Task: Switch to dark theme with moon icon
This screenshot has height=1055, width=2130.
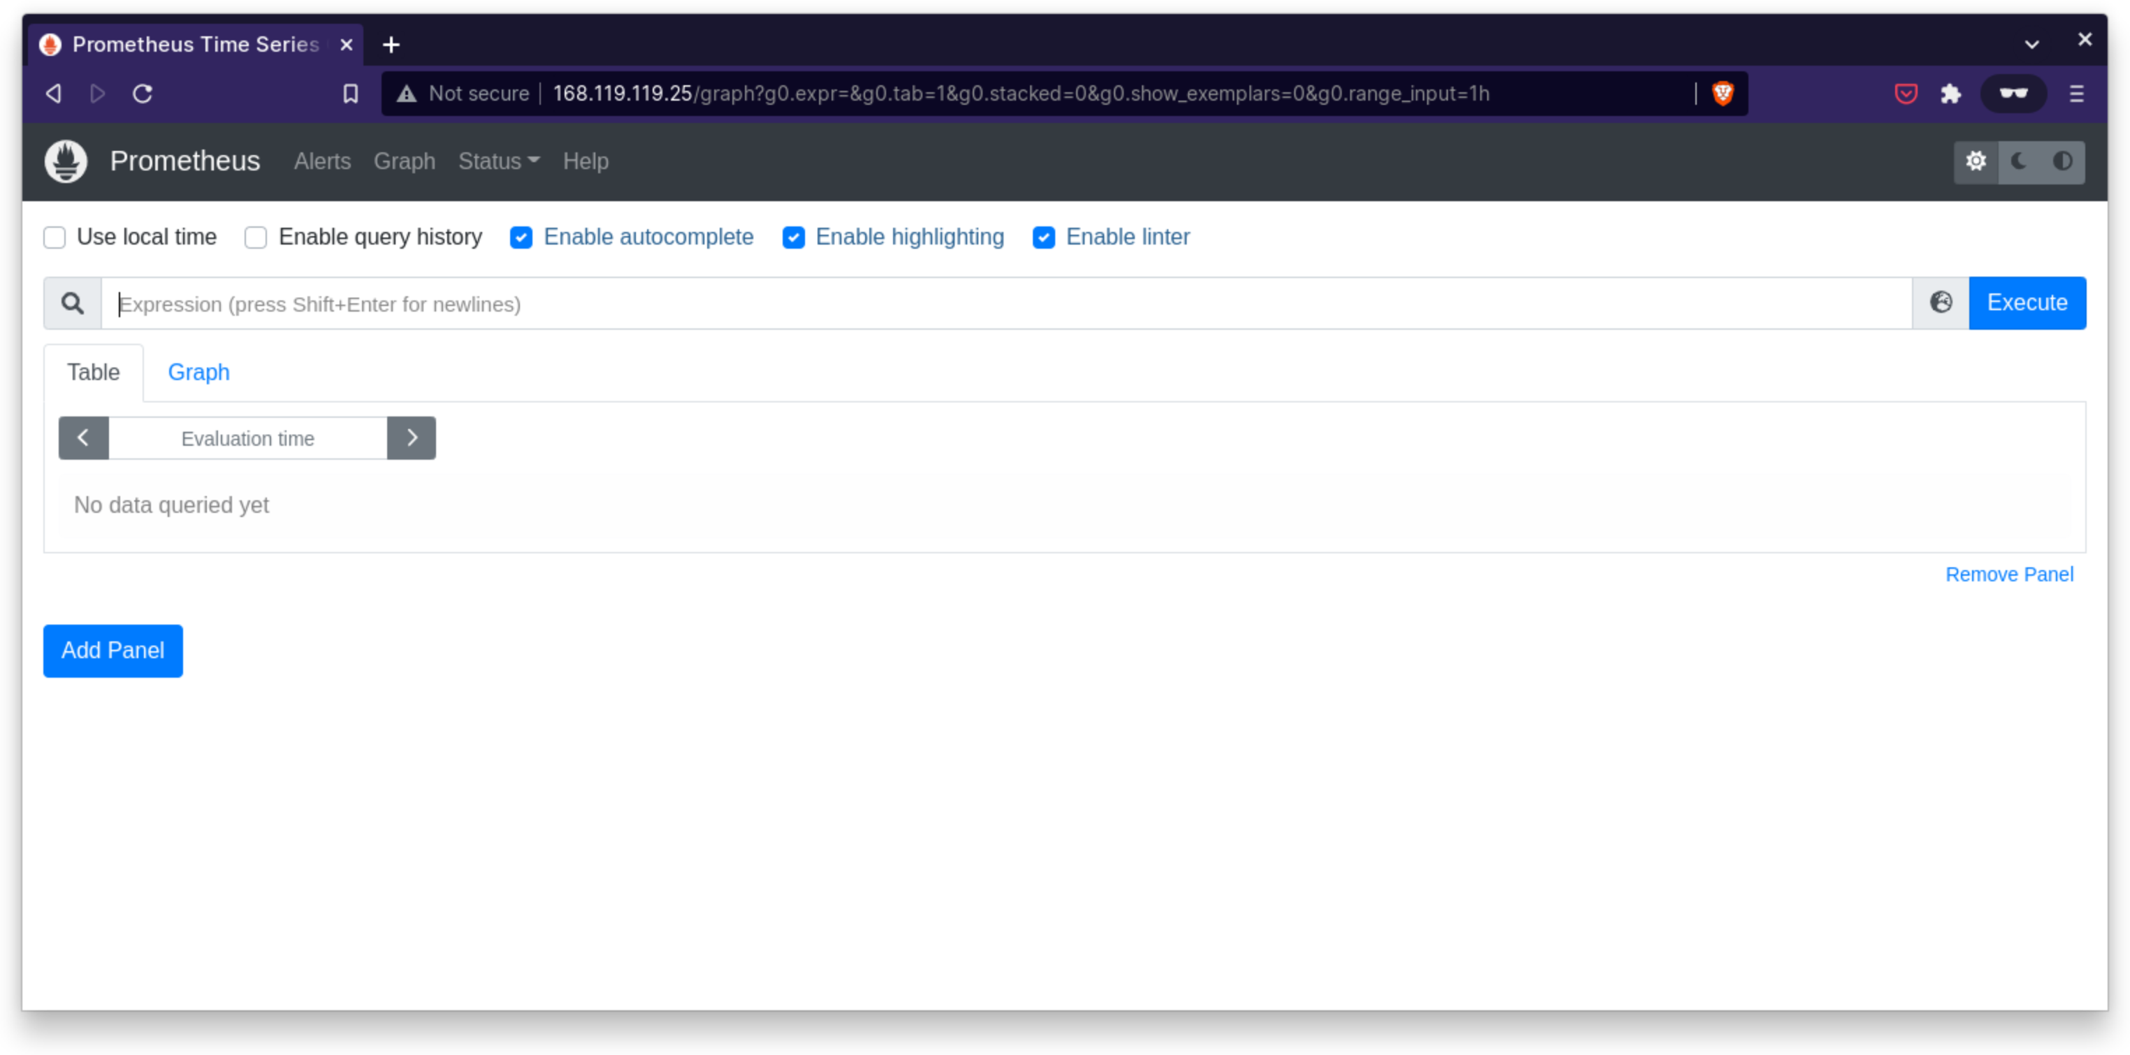Action: pyautogui.click(x=2017, y=161)
